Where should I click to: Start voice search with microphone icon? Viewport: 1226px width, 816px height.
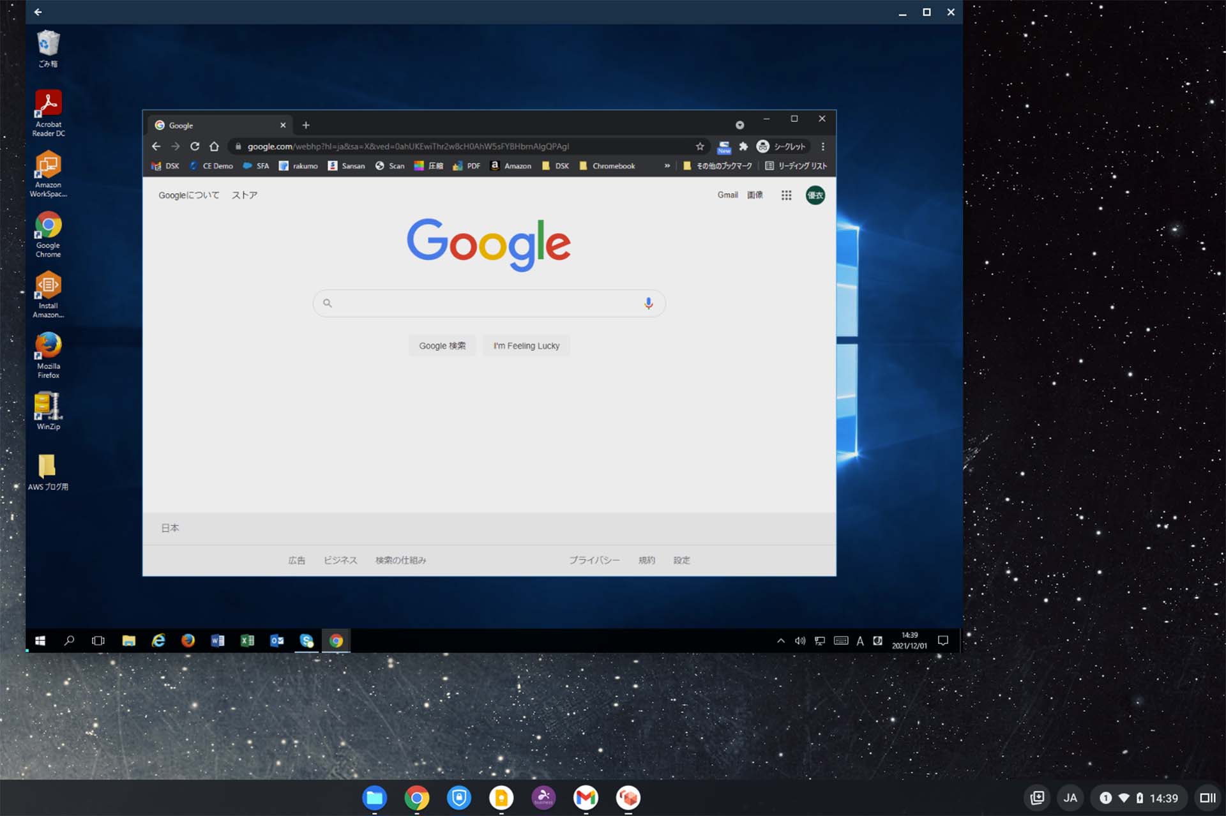coord(648,303)
